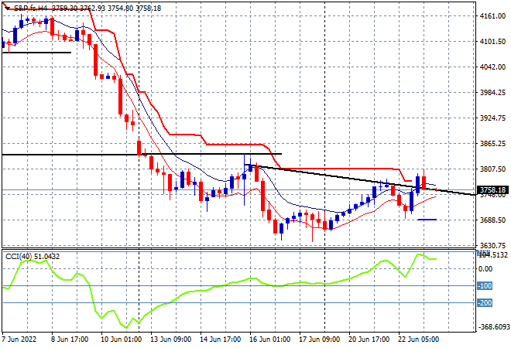Click the 13 Jun 09:00 time label
511x348 pixels.
[x=170, y=339]
